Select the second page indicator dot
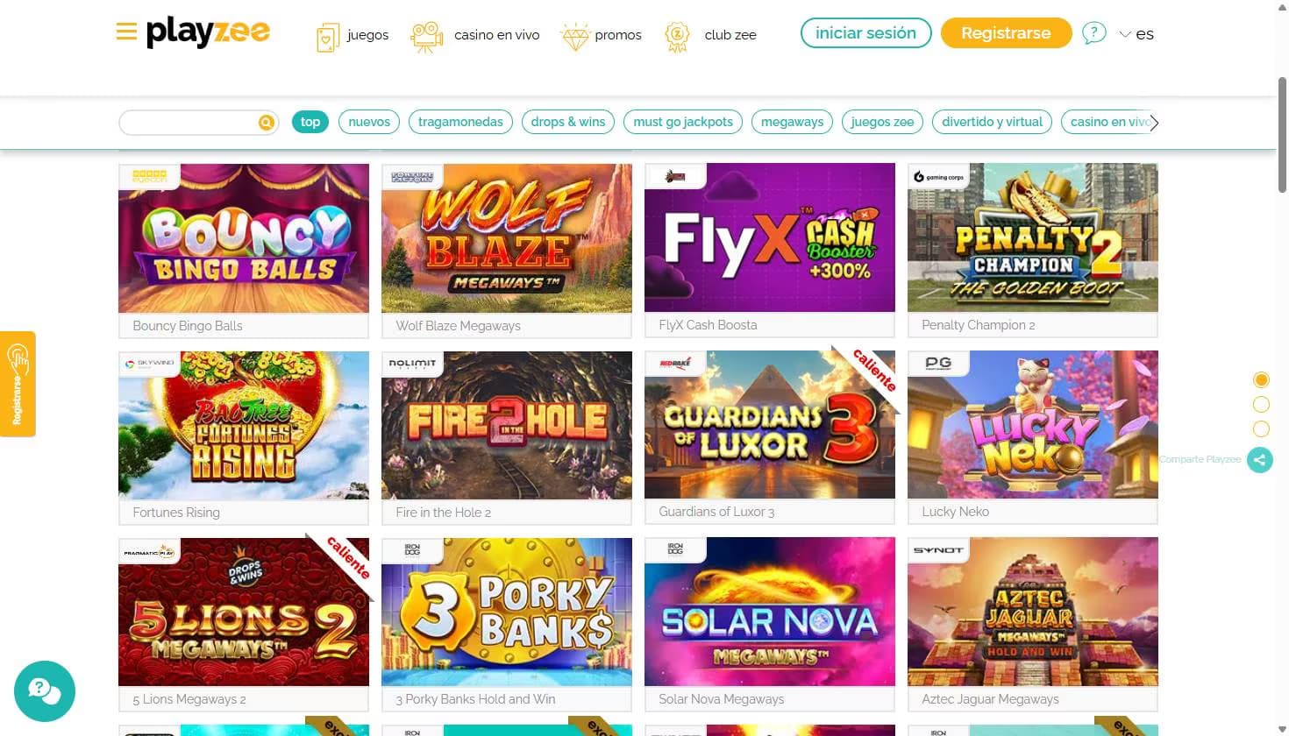 coord(1261,404)
